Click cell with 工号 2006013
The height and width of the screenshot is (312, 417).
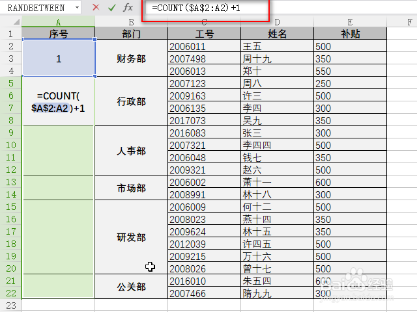[204, 71]
